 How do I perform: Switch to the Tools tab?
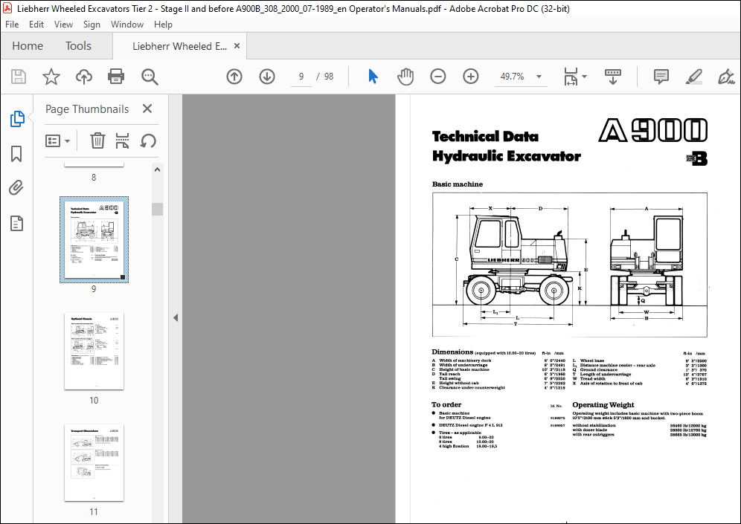click(x=78, y=46)
